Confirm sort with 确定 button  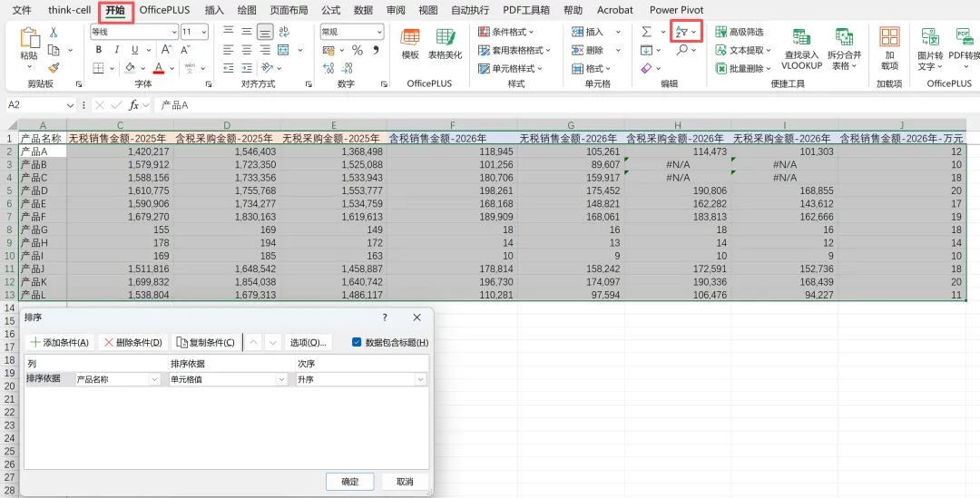[350, 482]
